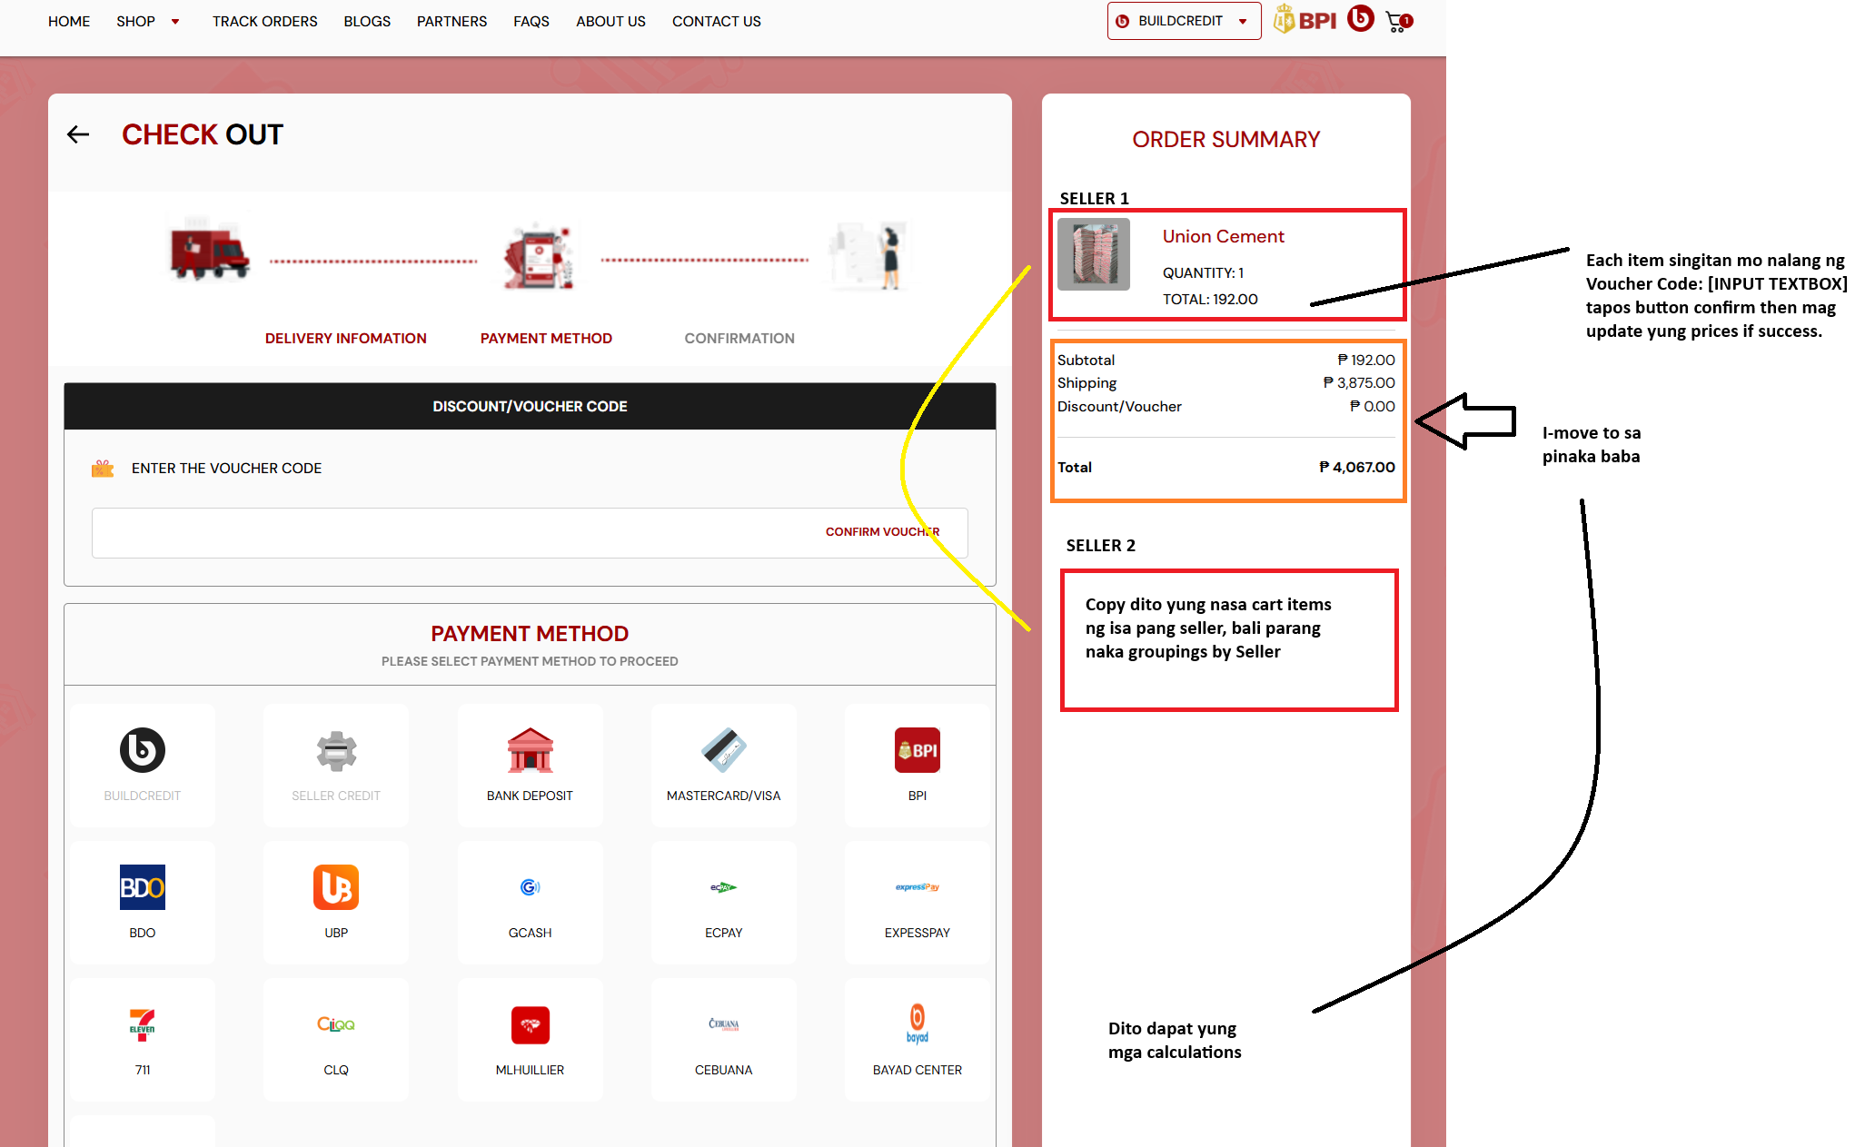Expand the SHOP menu dropdown arrow
This screenshot has height=1147, width=1875.
pos(175,22)
